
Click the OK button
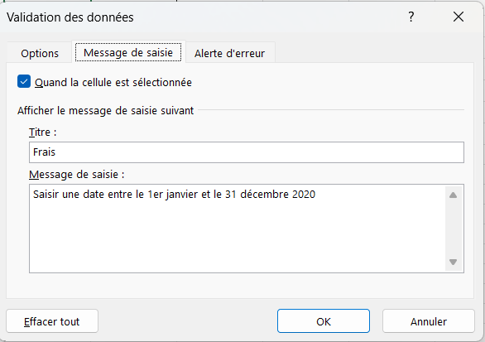324,321
